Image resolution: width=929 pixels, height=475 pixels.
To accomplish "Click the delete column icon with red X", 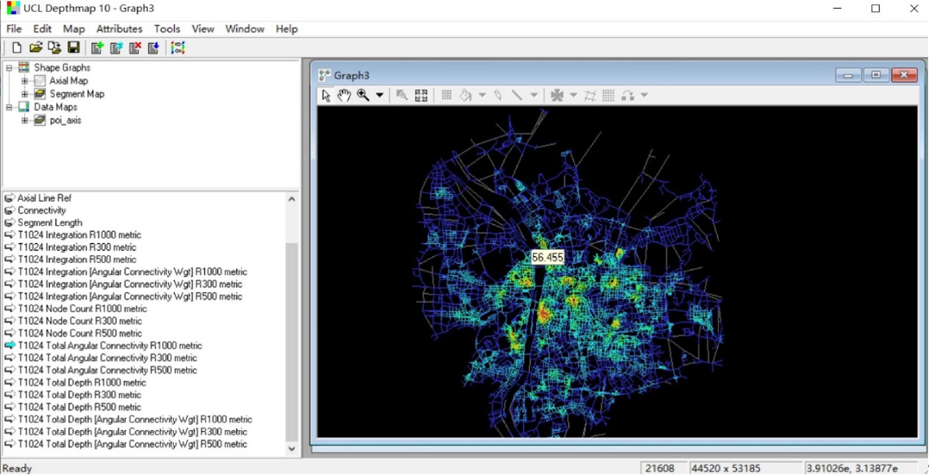I will [135, 47].
